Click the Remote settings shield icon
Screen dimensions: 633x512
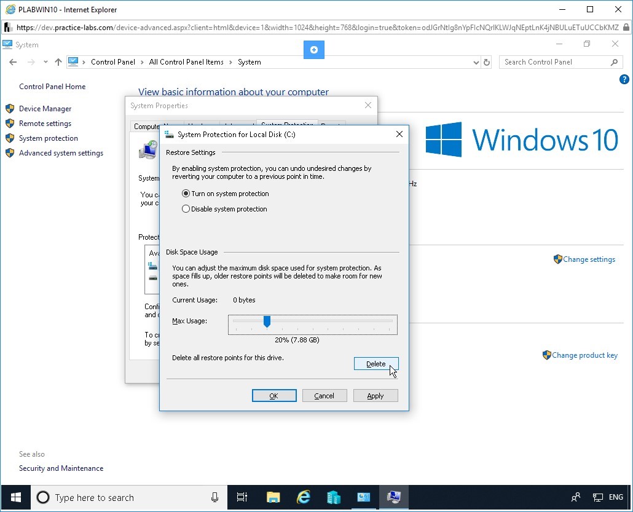pyautogui.click(x=10, y=124)
